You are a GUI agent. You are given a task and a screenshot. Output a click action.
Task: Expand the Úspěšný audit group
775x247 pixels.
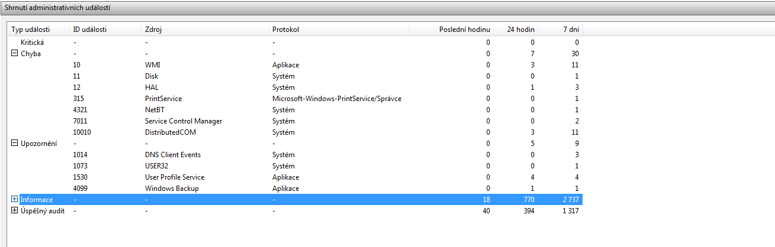(15, 211)
